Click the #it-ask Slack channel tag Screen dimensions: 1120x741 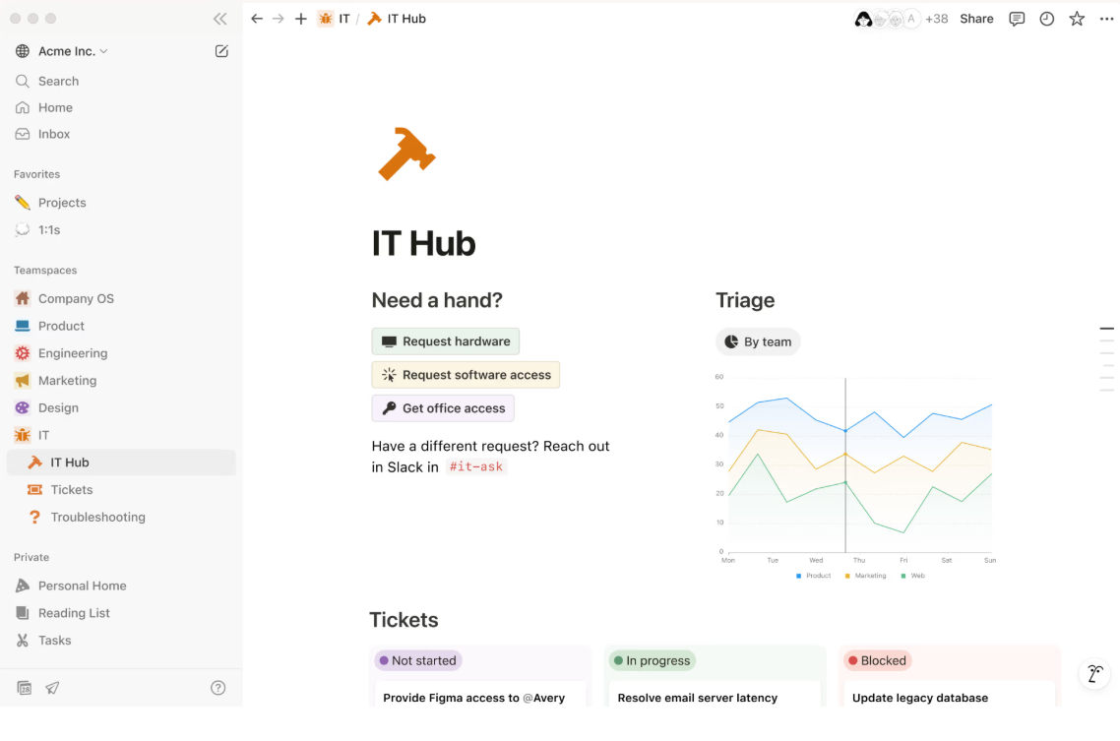point(475,466)
